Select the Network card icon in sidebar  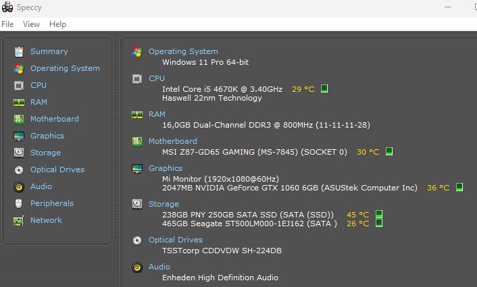(19, 221)
